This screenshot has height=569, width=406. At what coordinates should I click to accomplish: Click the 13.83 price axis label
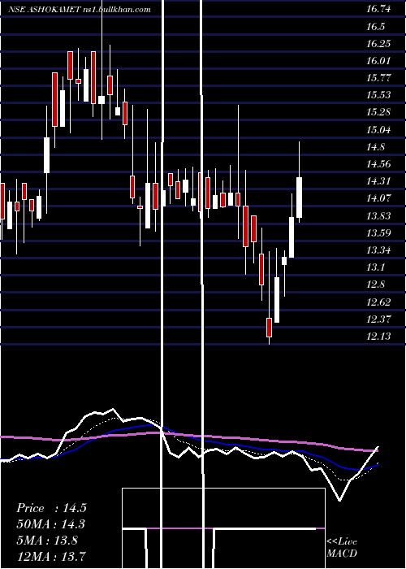click(x=378, y=216)
